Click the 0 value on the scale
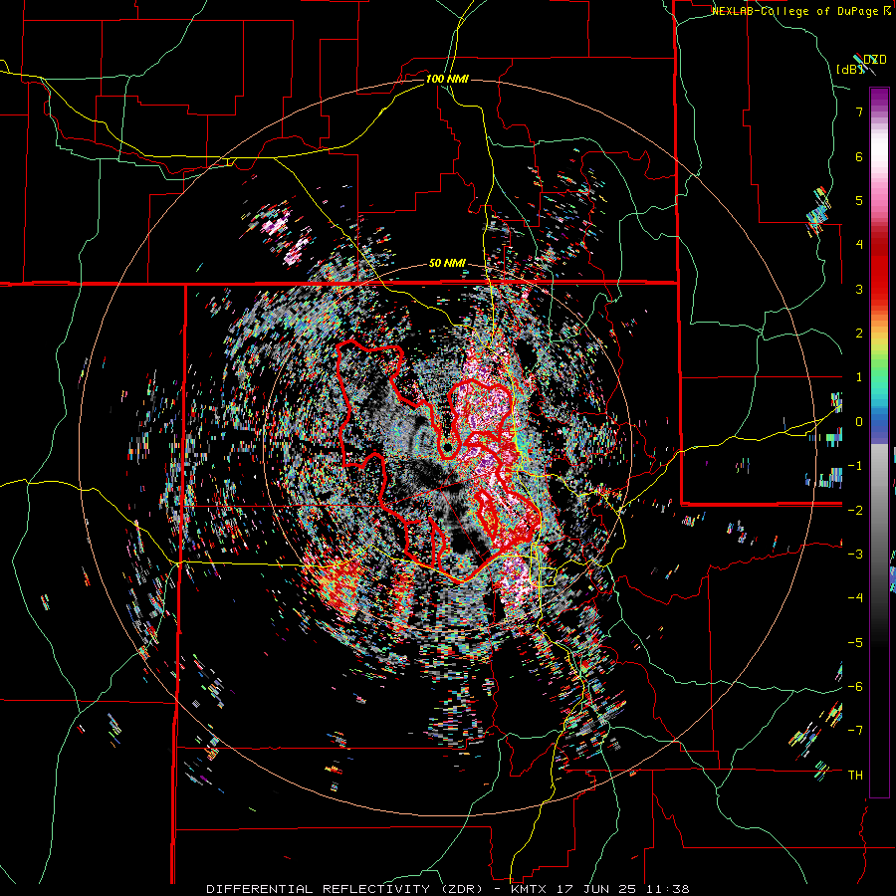This screenshot has height=896, width=896. coord(859,422)
